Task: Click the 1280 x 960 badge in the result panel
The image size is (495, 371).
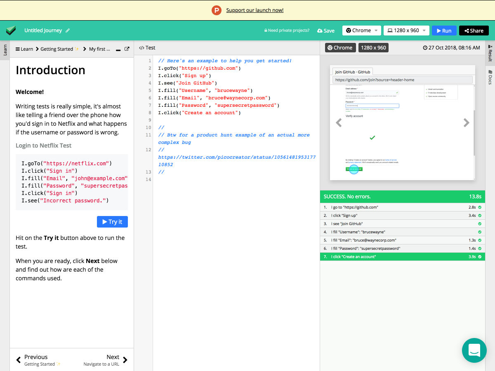Action: [373, 48]
